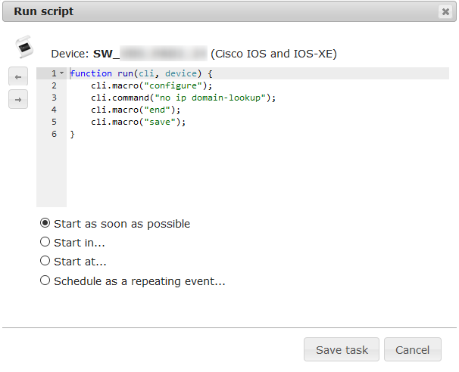Collapse the function fold arrow on line 1
Screen dimensions: 459x372
[x=62, y=73]
